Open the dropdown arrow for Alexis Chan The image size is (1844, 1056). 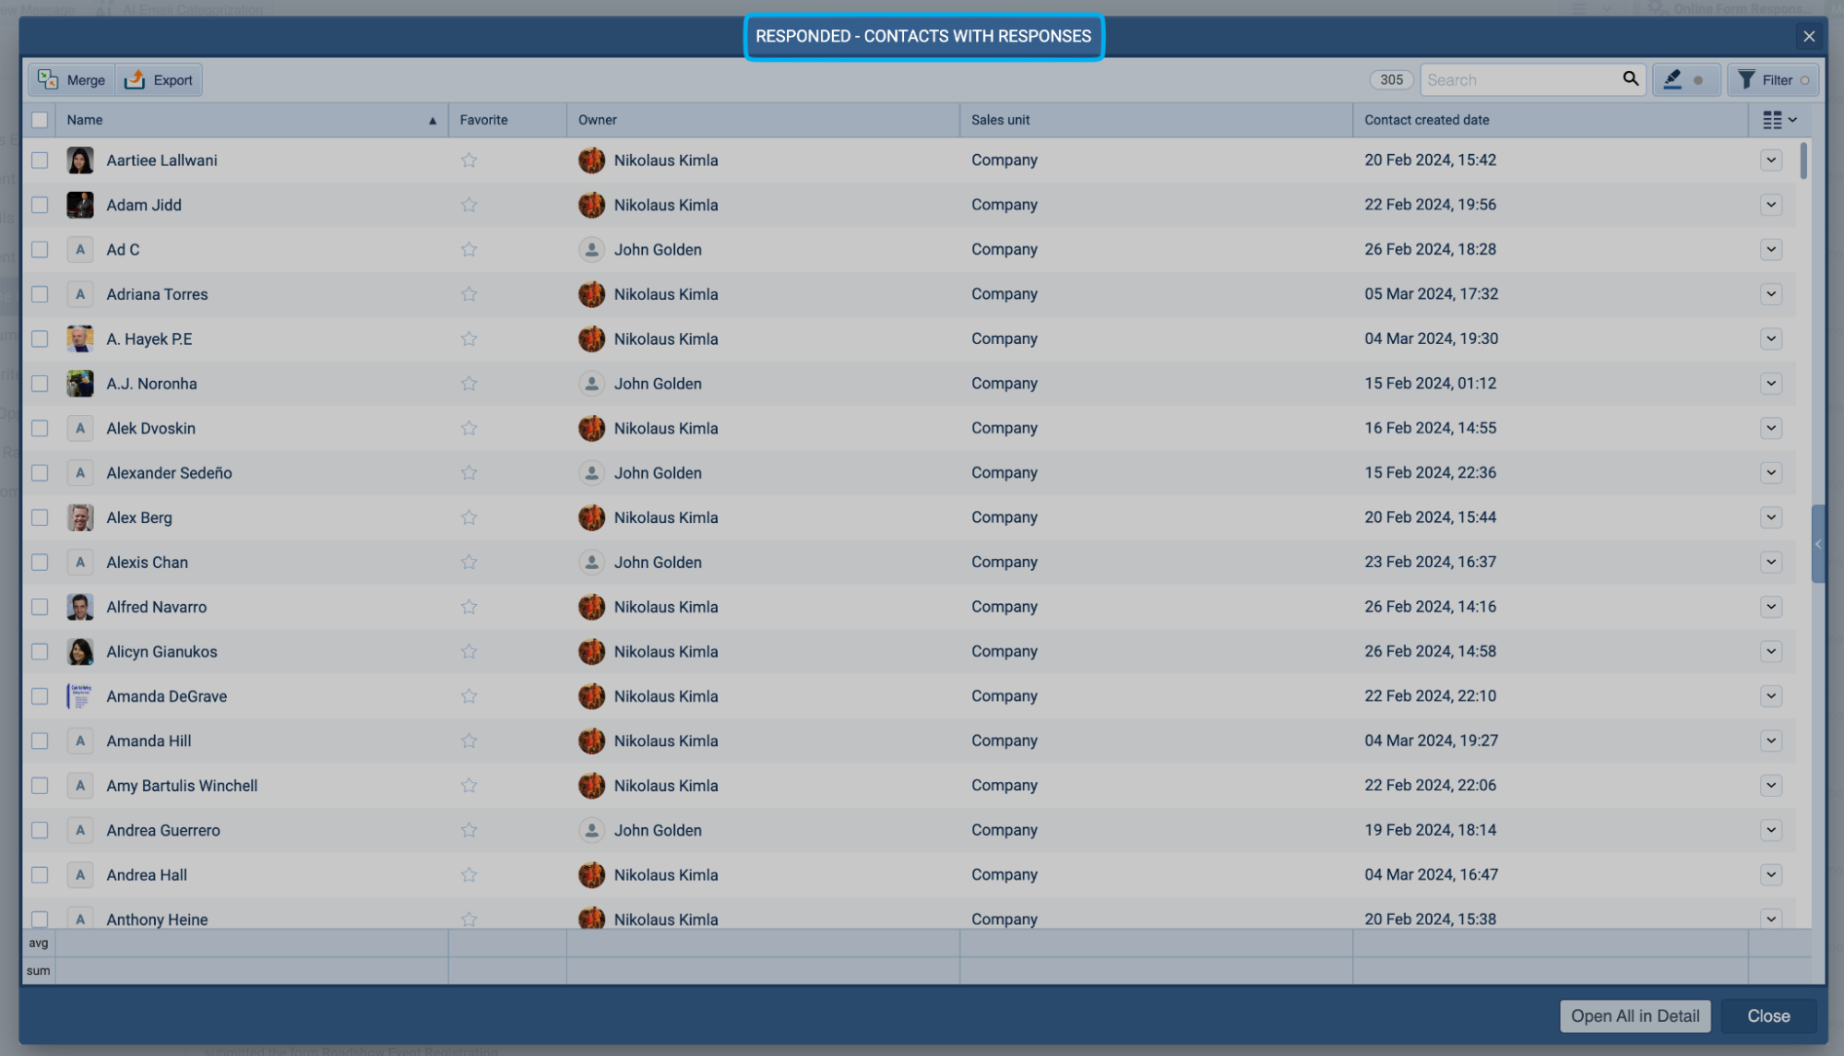[x=1770, y=563]
